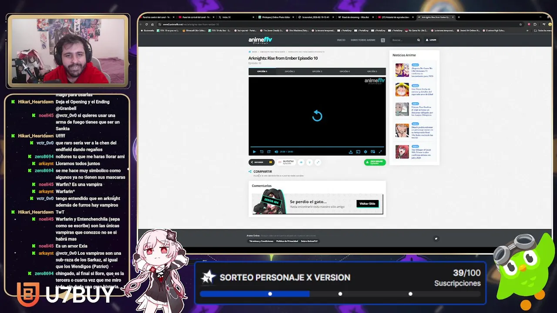
Task: Click the Visitar Sitio button
Action: [367, 203]
